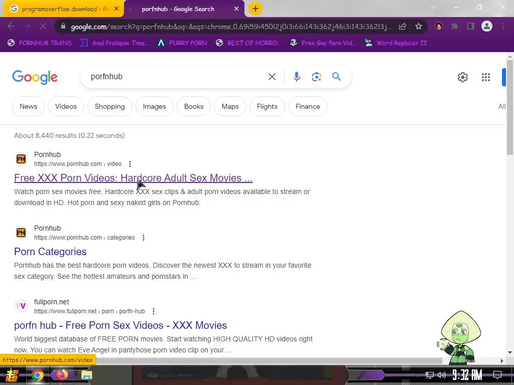Image resolution: width=514 pixels, height=385 pixels.
Task: Open the taskbar clock showing 9:32 AM
Action: [467, 375]
